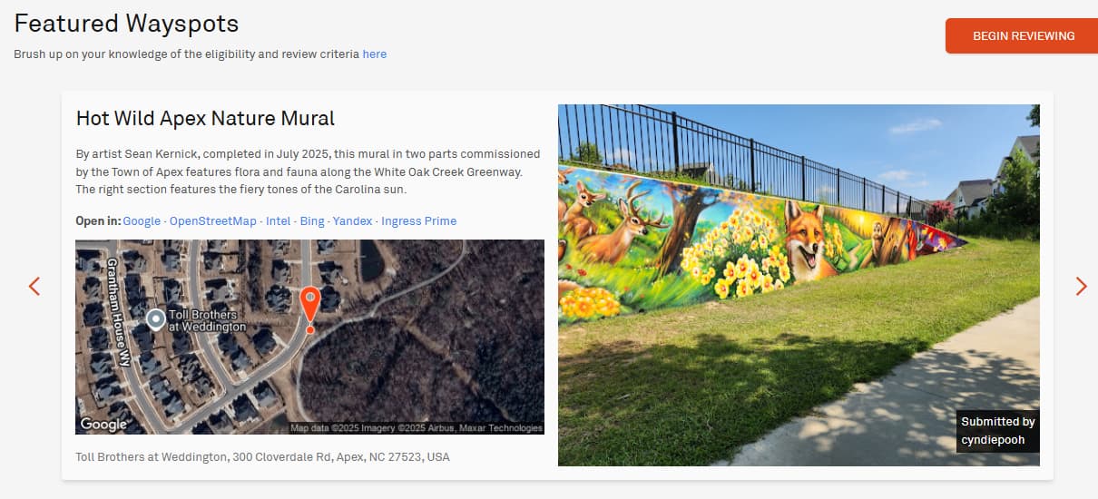Image resolution: width=1098 pixels, height=499 pixels.
Task: Open location in Yandex
Action: pyautogui.click(x=352, y=221)
